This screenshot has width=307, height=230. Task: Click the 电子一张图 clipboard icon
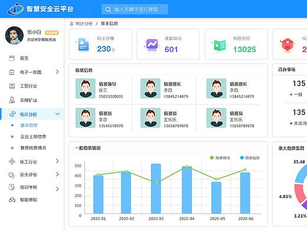point(12,72)
